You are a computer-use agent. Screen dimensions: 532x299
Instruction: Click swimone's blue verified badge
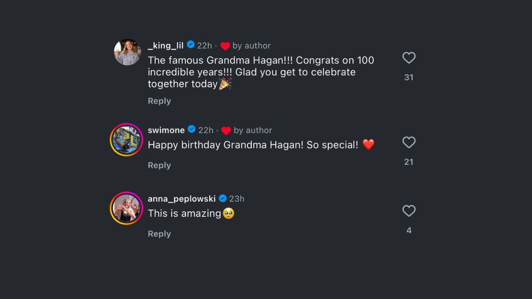[192, 130]
